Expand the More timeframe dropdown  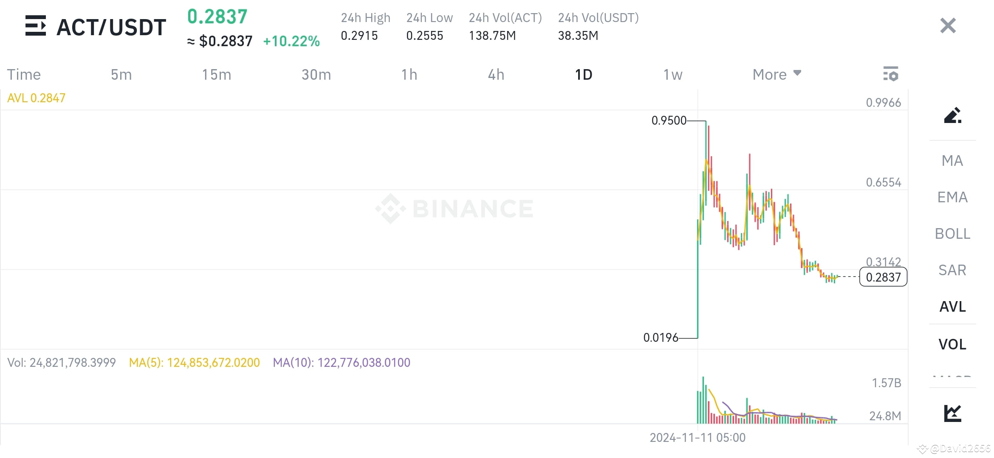(776, 74)
